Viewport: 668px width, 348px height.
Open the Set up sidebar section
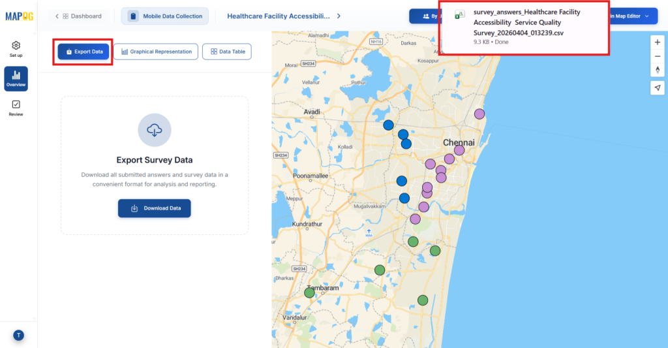pos(16,49)
